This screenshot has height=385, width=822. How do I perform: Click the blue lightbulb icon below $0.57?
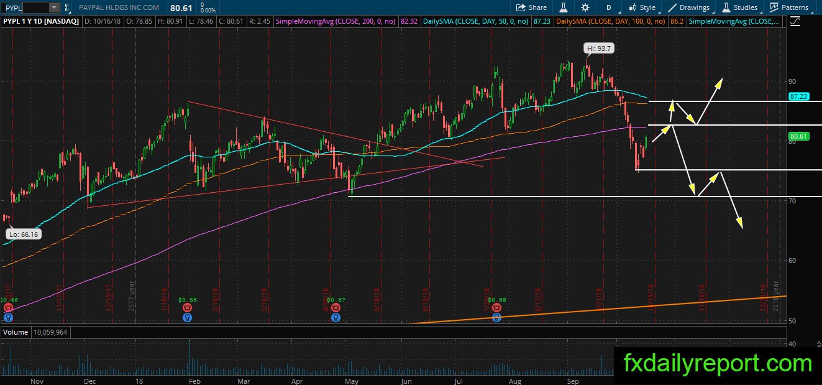[336, 317]
